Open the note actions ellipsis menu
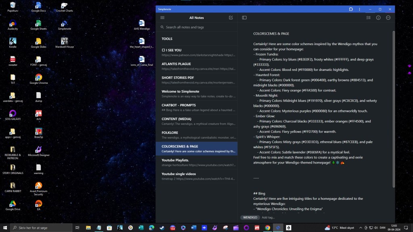This screenshot has width=413, height=232. (x=388, y=18)
